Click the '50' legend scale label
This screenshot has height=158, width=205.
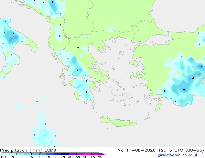point(100,157)
